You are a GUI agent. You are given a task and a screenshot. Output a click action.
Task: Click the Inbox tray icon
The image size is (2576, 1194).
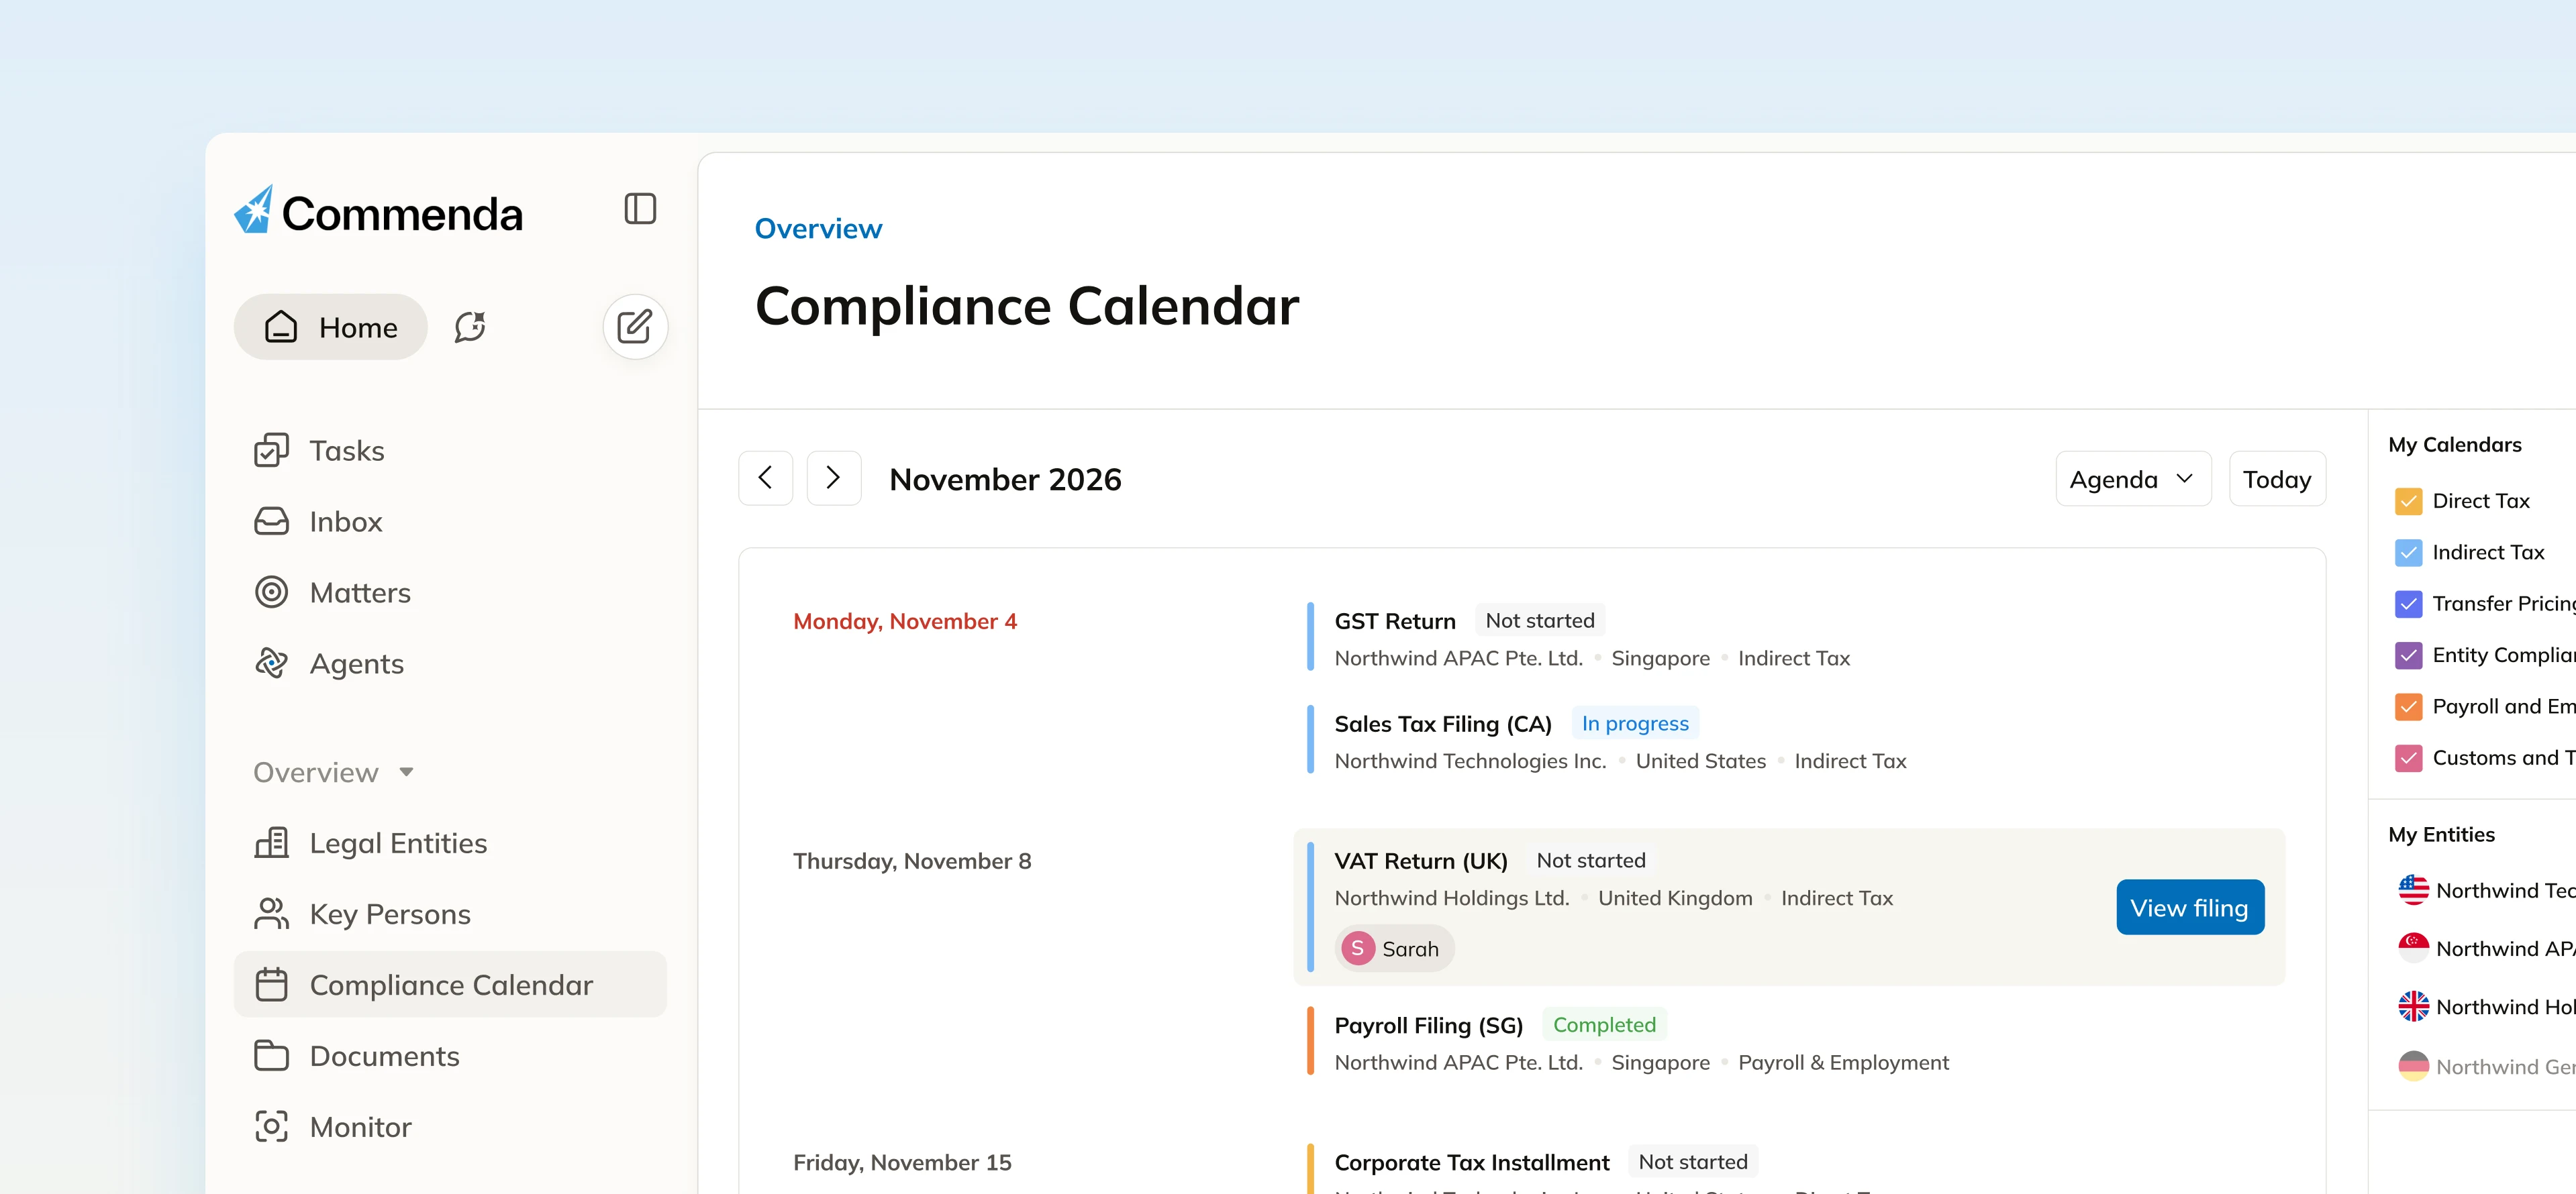pos(271,522)
